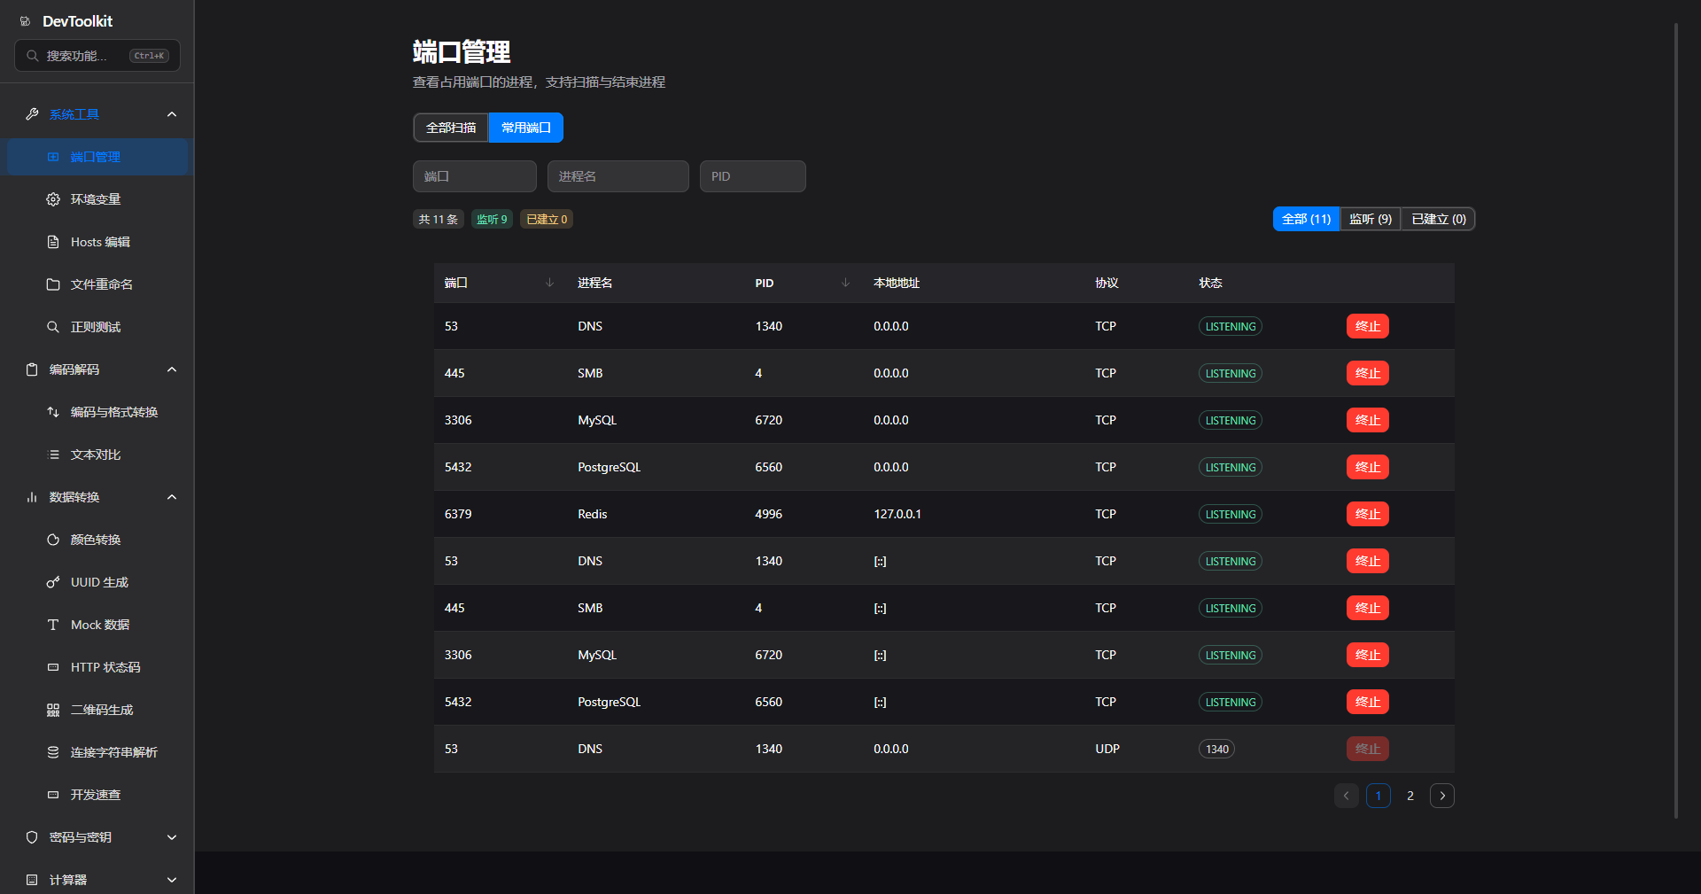1701x894 pixels.
Task: Terminate the Redis process on 6379
Action: click(x=1367, y=514)
